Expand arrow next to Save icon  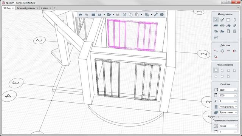pyautogui.click(x=104, y=15)
